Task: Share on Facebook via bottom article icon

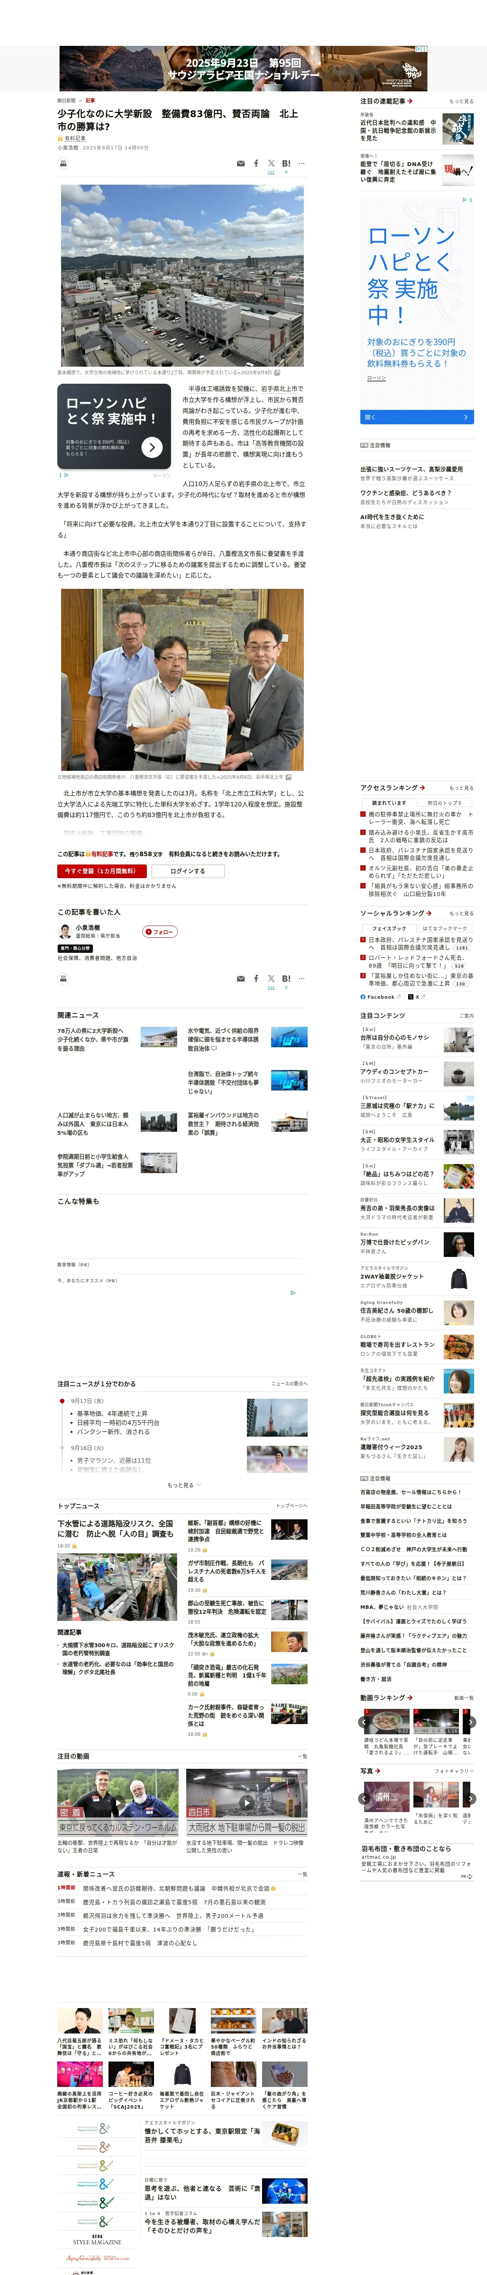Action: [x=256, y=979]
